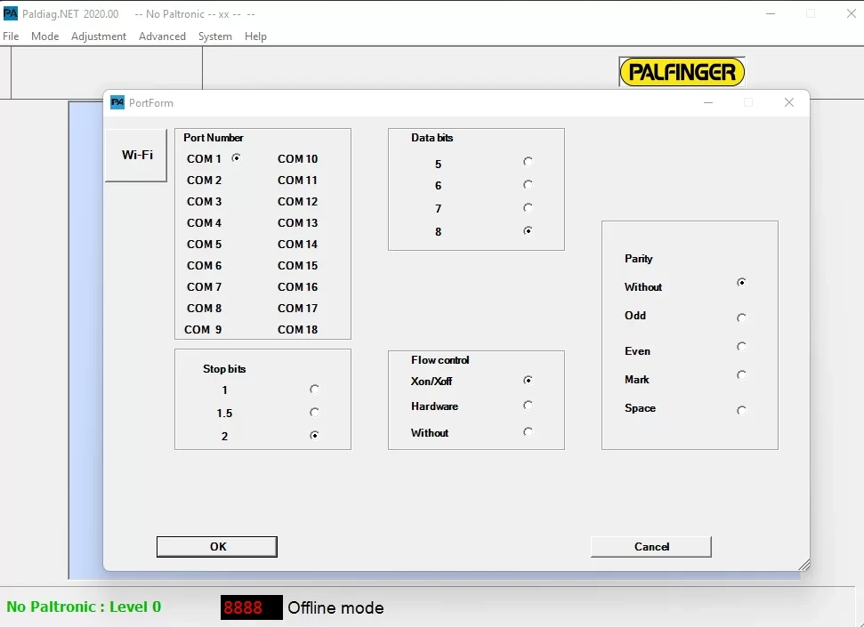
Task: Select 1 stop bit
Action: click(x=314, y=390)
